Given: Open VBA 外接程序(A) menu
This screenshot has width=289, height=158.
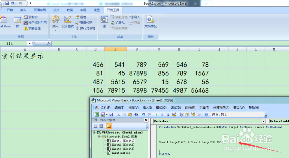Looking at the screenshot, I should [x=221, y=108].
